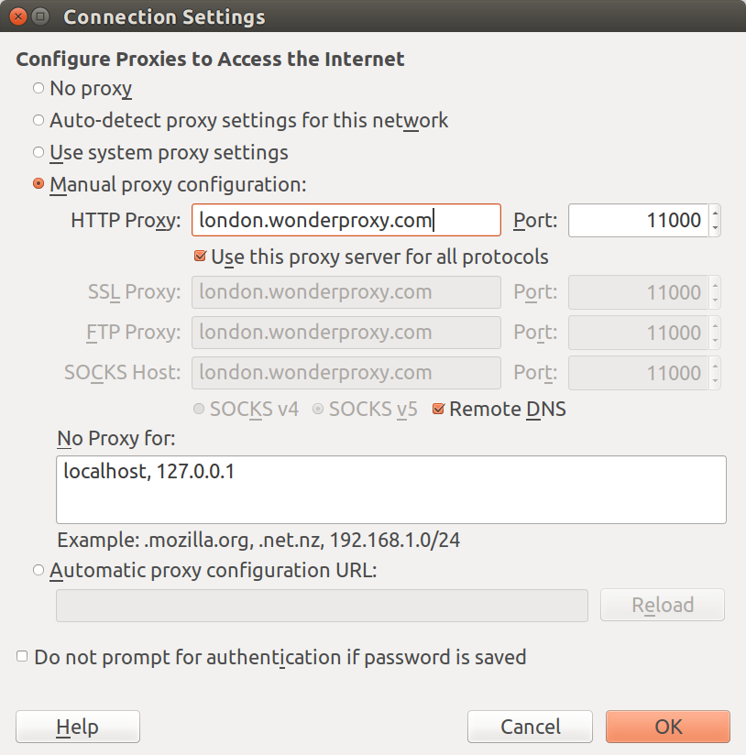Increase HTTP Proxy port with up arrow
The width and height of the screenshot is (746, 755).
click(715, 213)
